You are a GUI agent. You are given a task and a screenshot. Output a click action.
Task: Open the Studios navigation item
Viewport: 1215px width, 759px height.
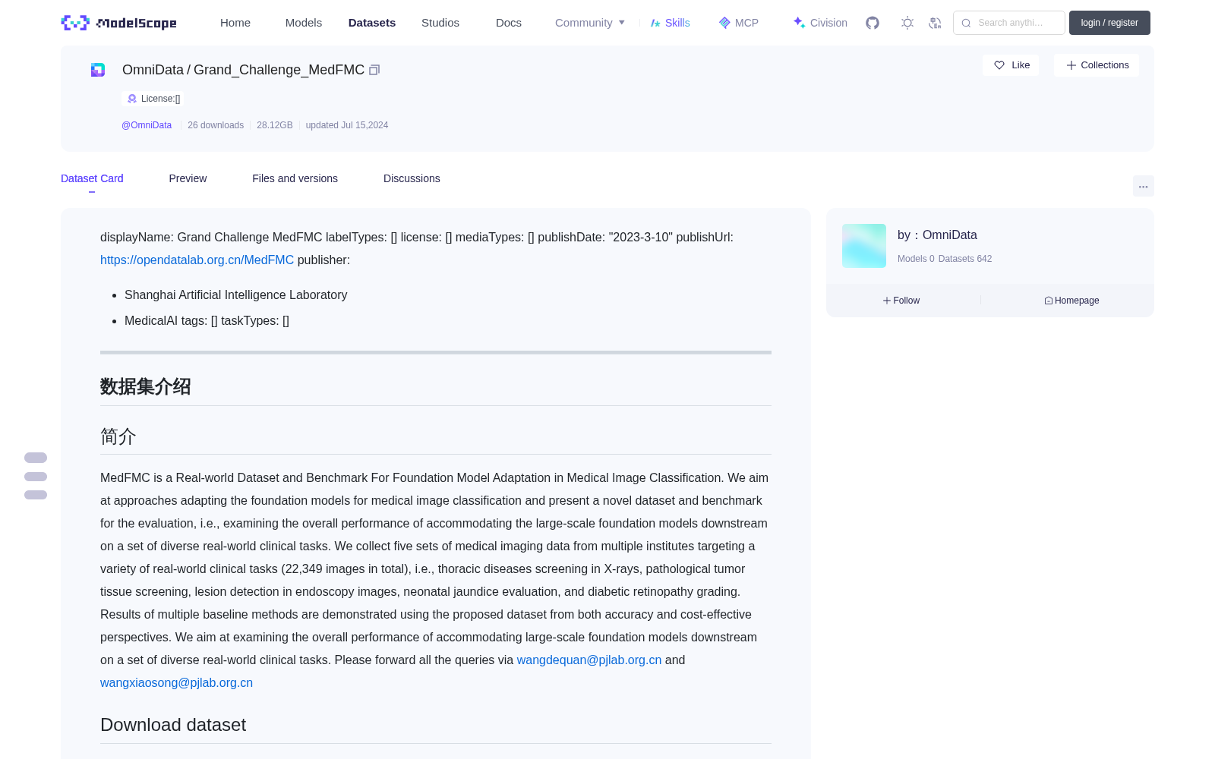coord(440,23)
